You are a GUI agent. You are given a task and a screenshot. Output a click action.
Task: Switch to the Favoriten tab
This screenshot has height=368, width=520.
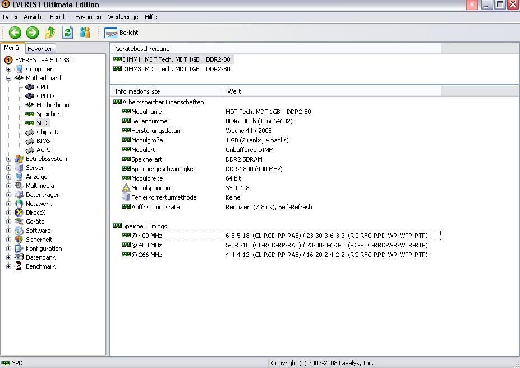[41, 49]
